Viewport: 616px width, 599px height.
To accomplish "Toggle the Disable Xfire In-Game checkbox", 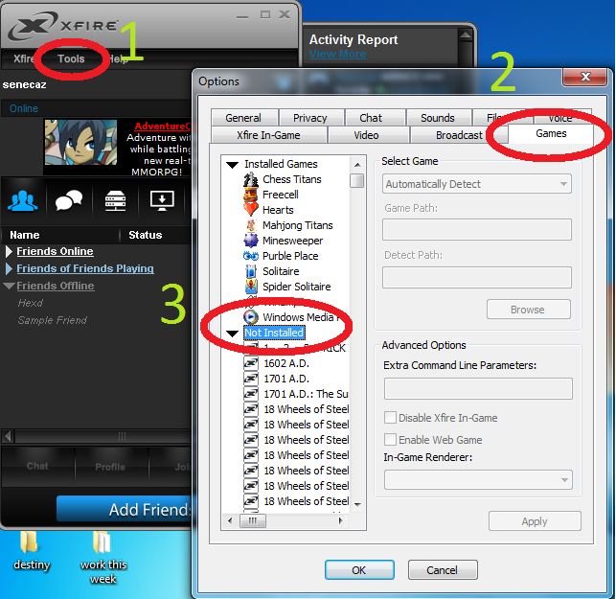I will point(390,418).
